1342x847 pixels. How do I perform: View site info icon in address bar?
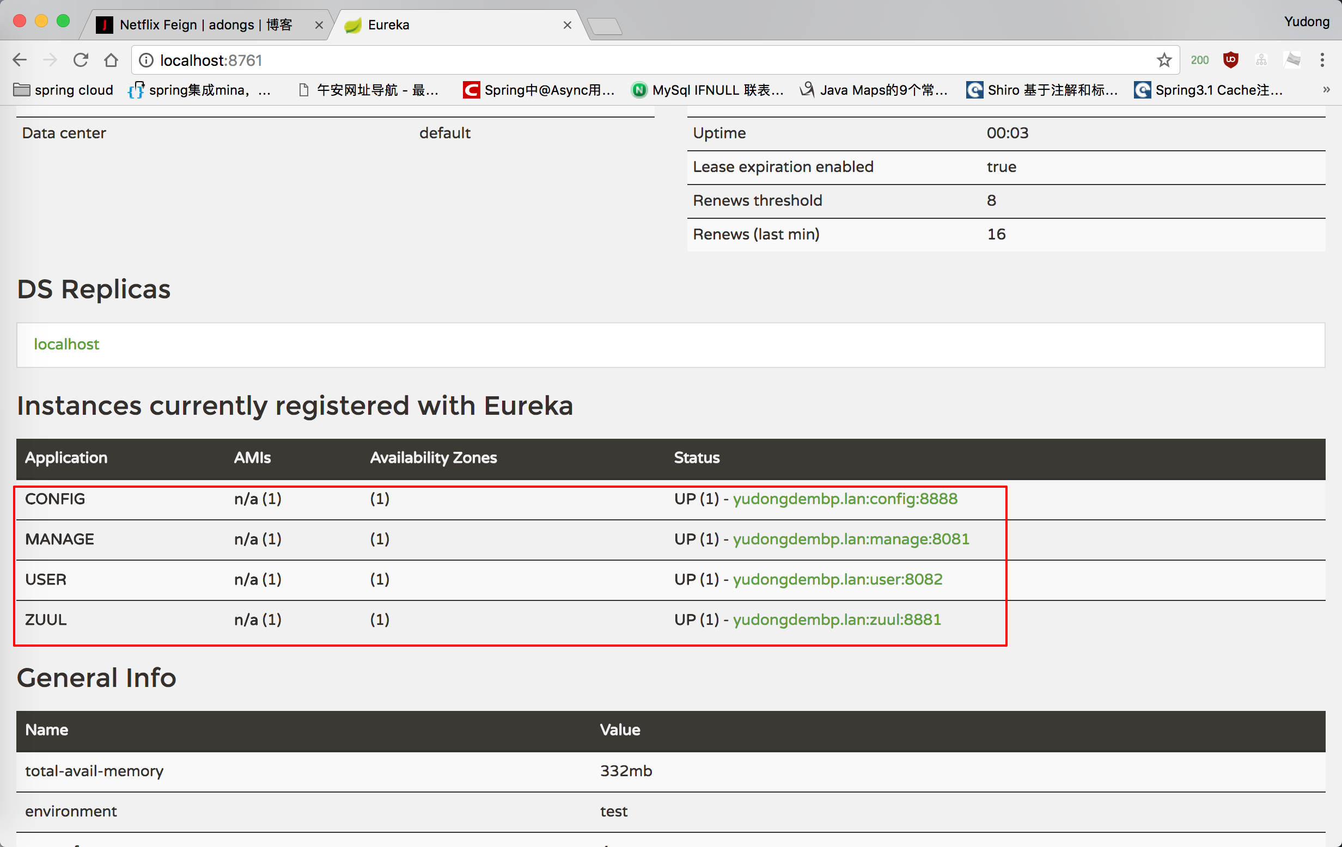[x=146, y=60]
